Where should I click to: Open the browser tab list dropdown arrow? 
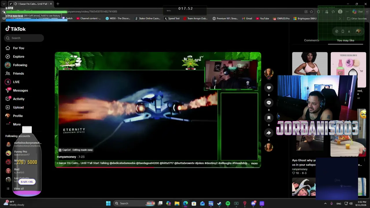4,4
